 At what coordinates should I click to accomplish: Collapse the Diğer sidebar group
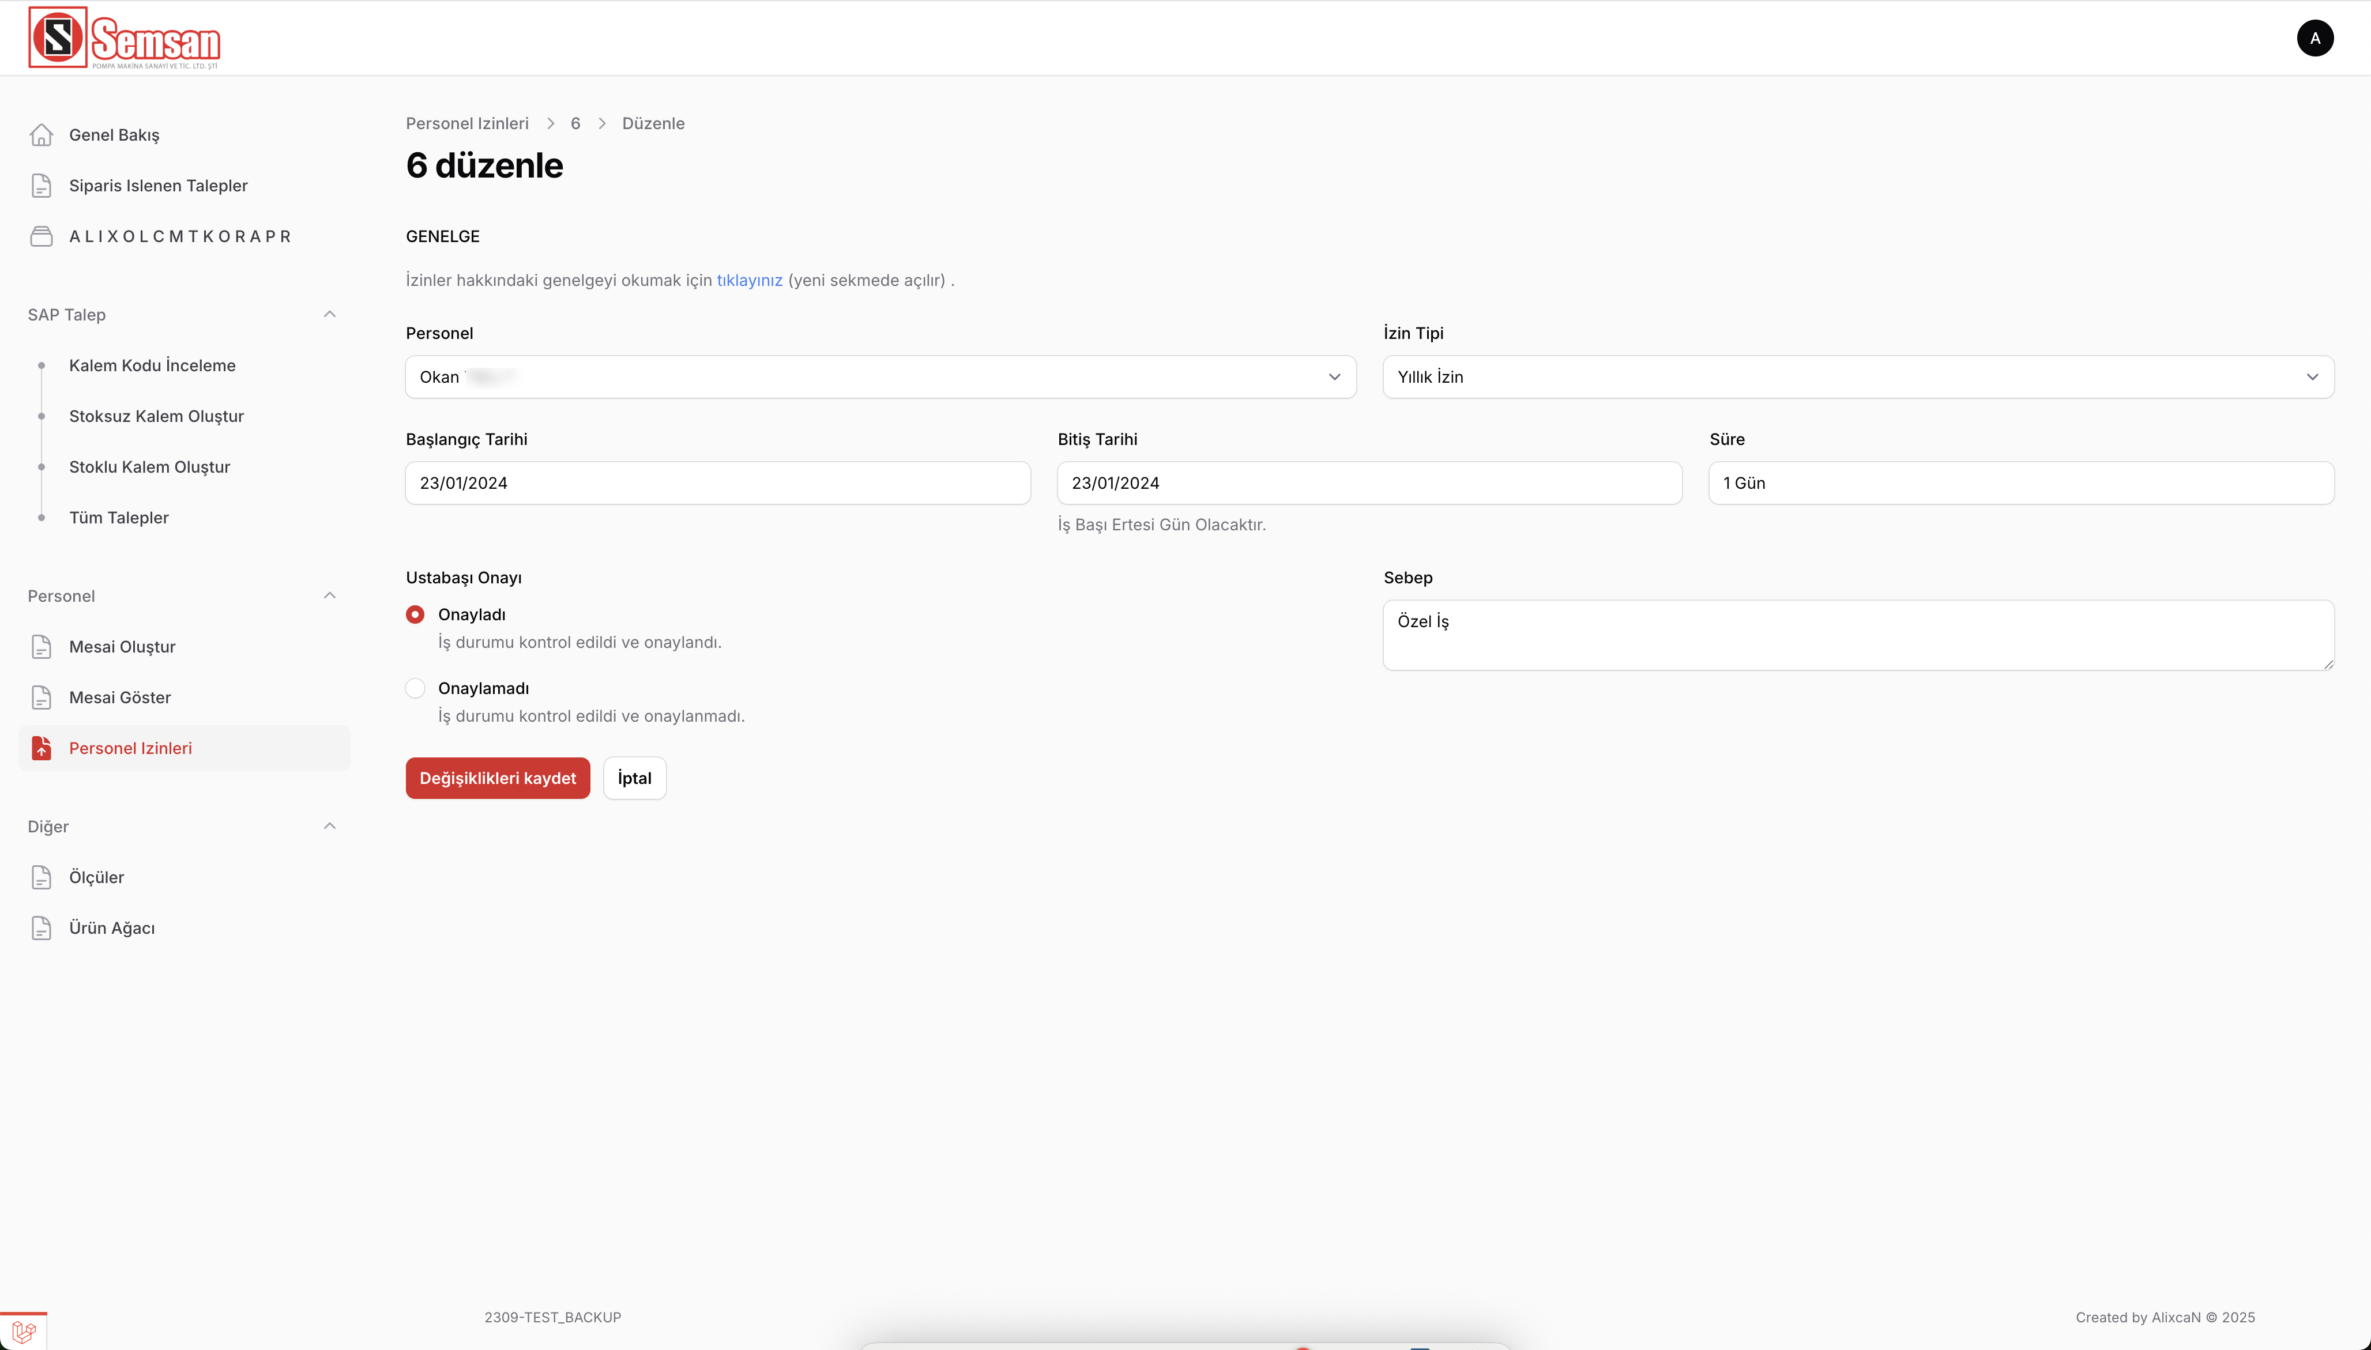click(329, 826)
